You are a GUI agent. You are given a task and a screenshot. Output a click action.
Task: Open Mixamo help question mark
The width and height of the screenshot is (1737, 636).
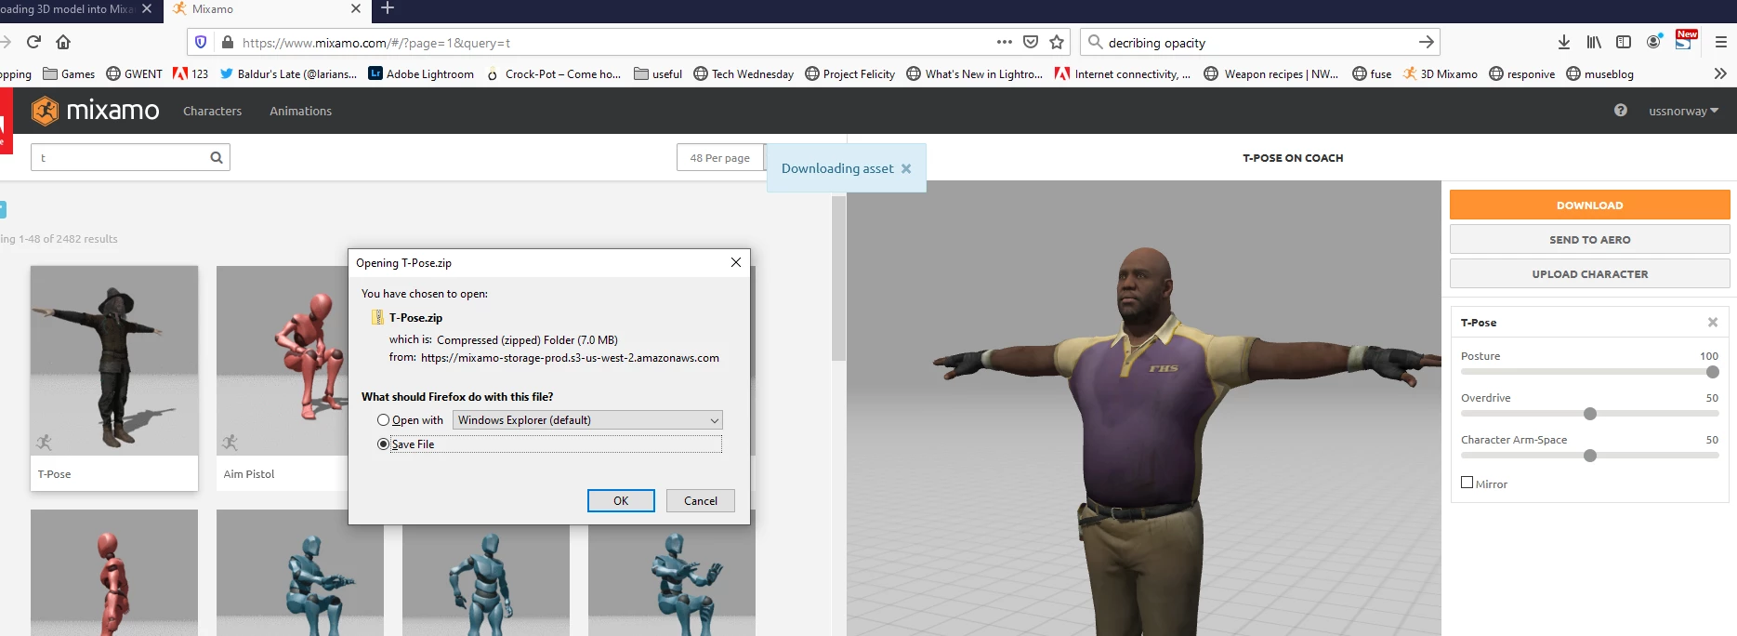pos(1621,110)
